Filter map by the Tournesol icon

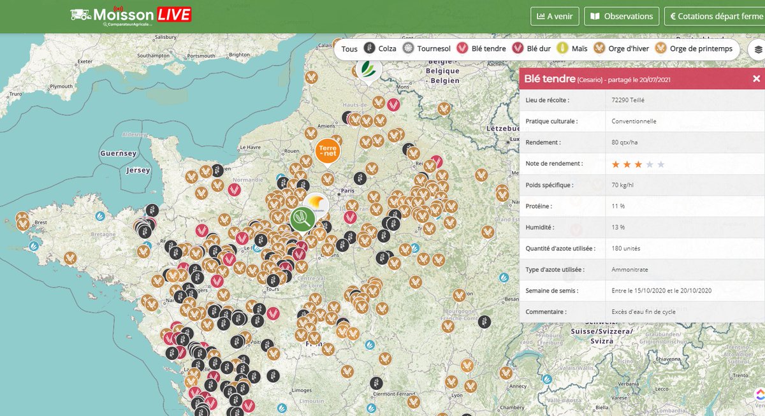[x=409, y=48]
